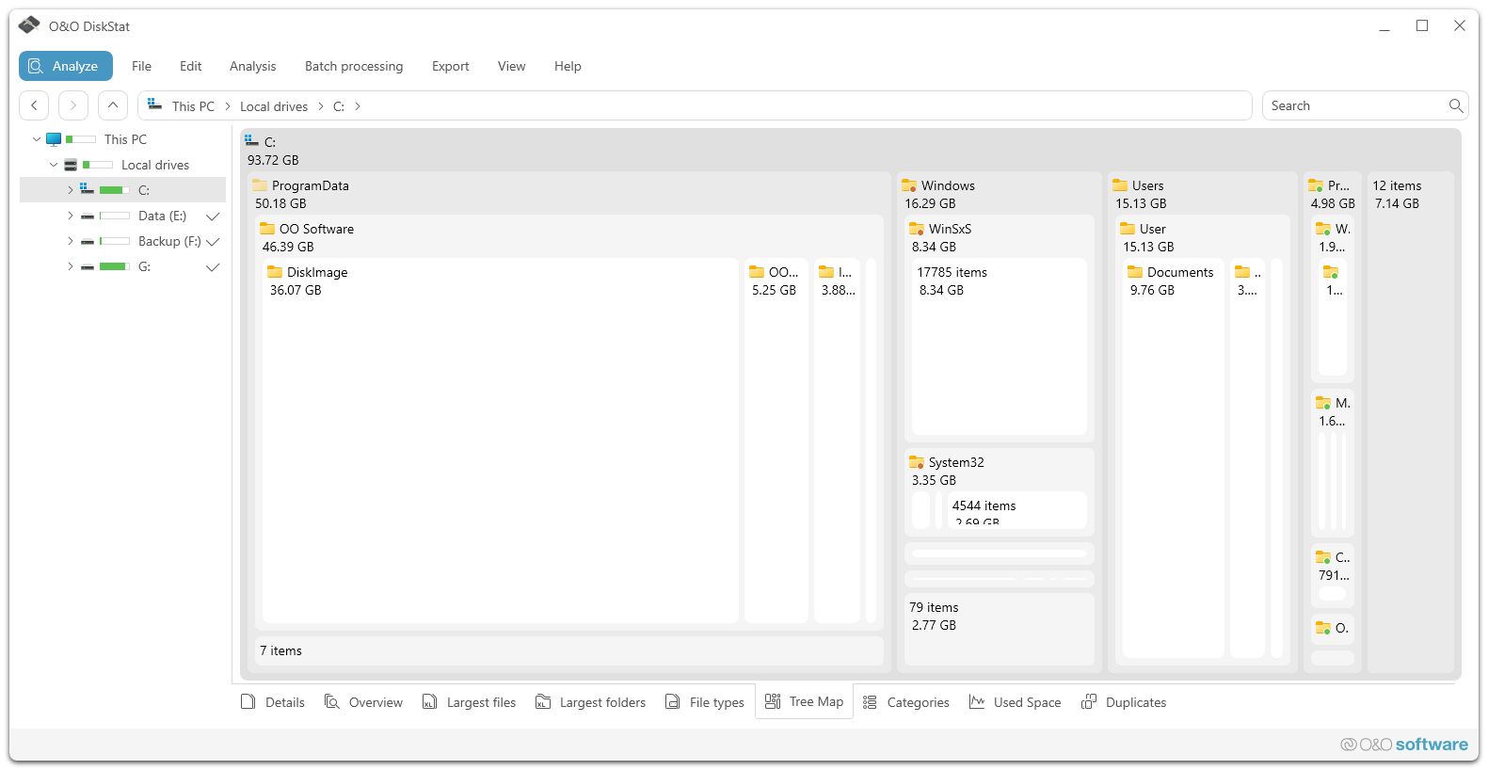This screenshot has height=770, width=1488.
Task: Click the OO Software folder icon
Action: 267,229
